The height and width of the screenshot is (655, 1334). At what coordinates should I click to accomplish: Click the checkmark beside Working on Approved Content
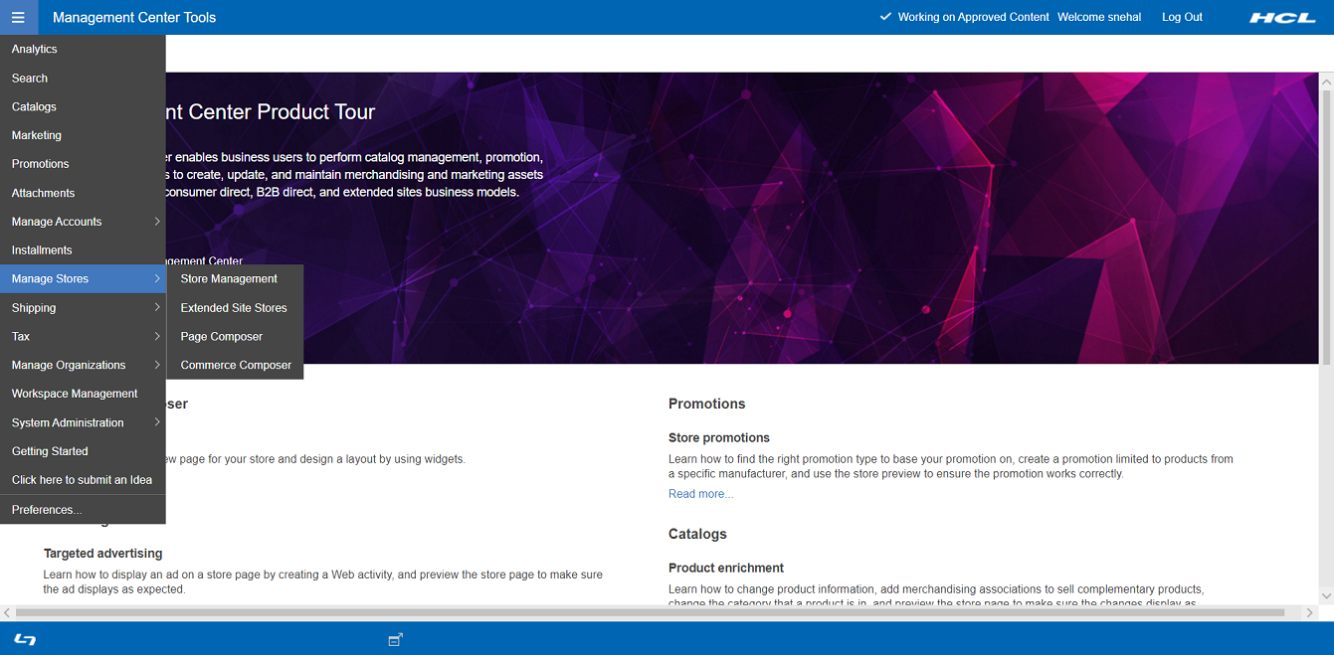click(884, 17)
